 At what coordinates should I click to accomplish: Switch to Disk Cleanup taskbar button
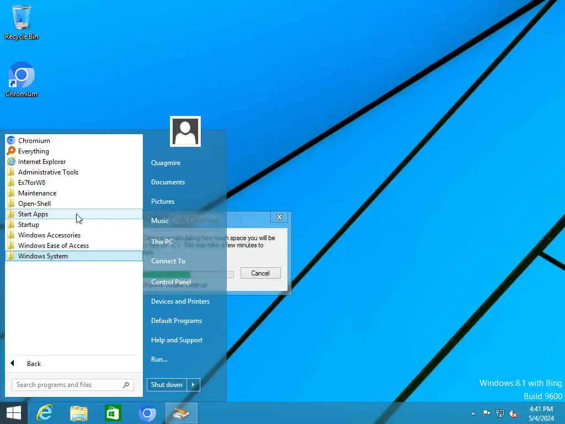click(181, 413)
